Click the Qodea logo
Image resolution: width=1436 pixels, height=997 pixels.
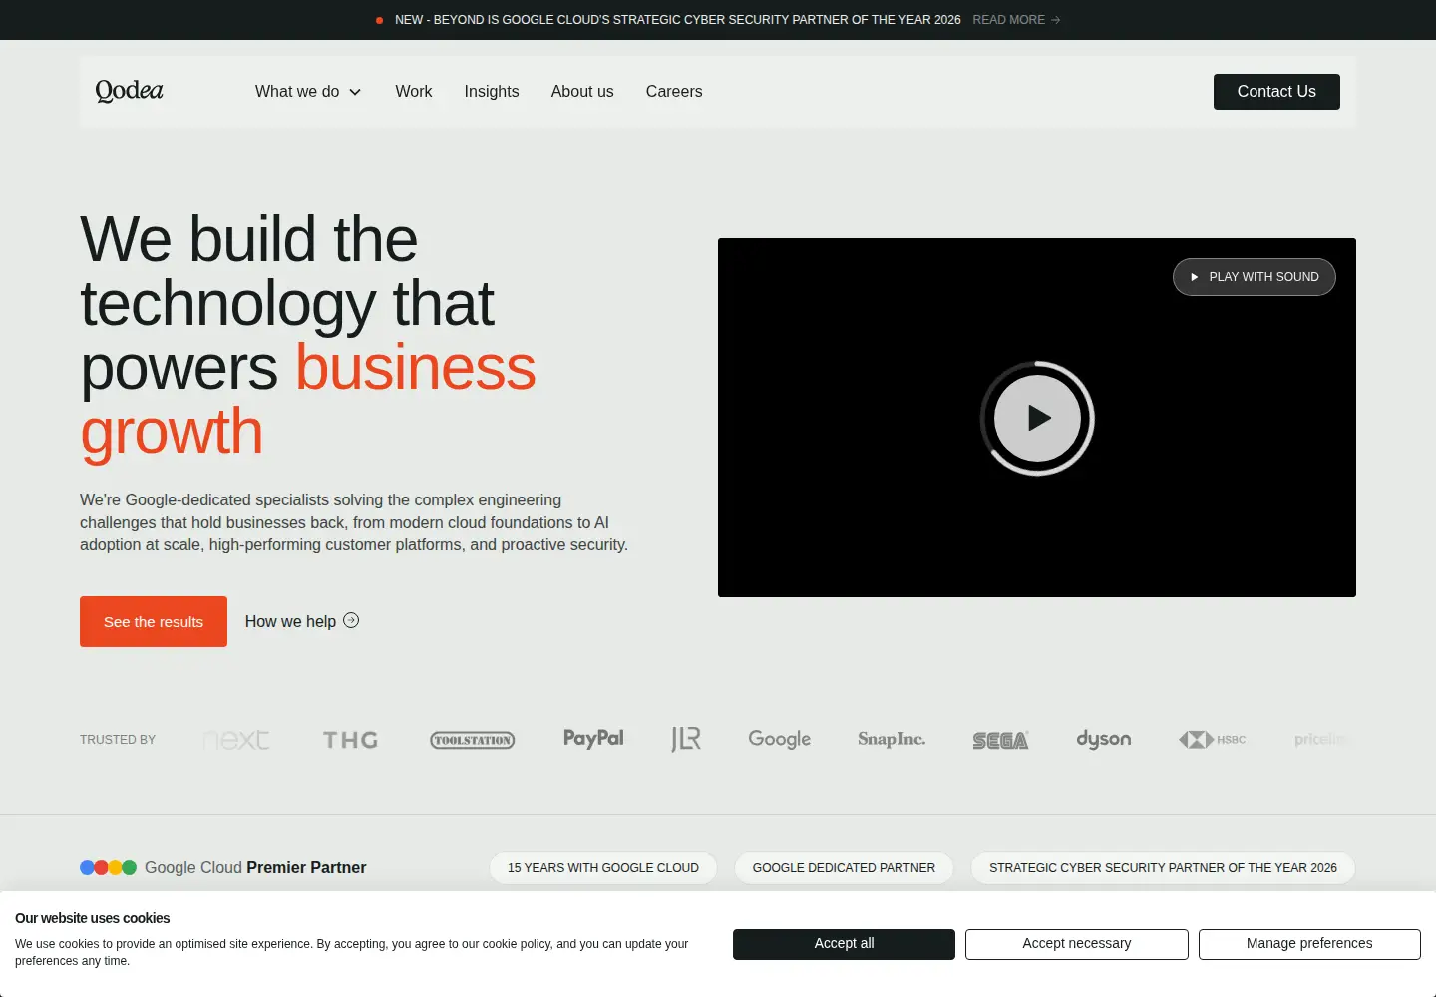point(130,91)
